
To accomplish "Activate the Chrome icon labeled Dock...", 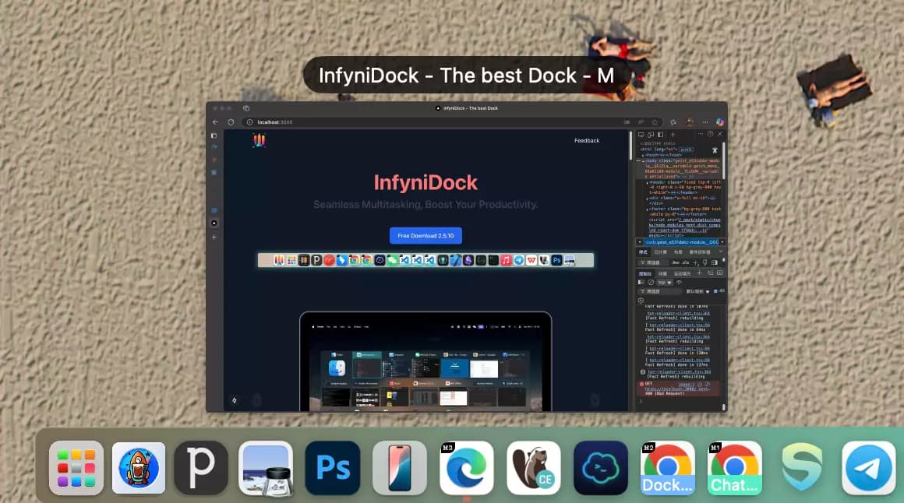I will coord(668,468).
